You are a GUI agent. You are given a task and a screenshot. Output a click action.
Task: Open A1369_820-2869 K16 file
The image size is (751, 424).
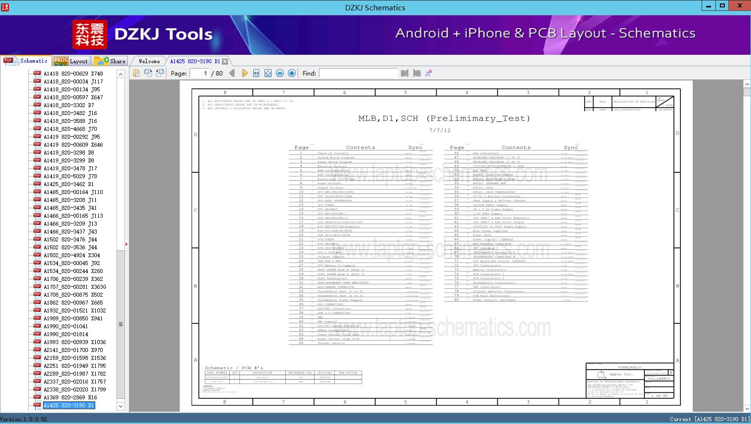(70, 397)
